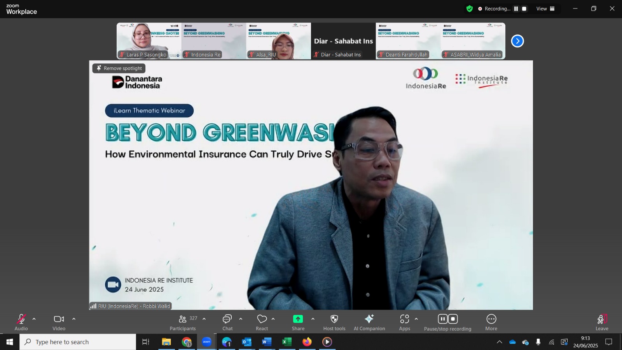
Task: Open the Participants panel icon
Action: click(183, 319)
